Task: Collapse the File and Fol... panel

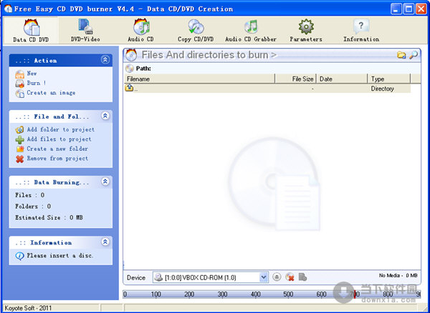Action: point(105,116)
